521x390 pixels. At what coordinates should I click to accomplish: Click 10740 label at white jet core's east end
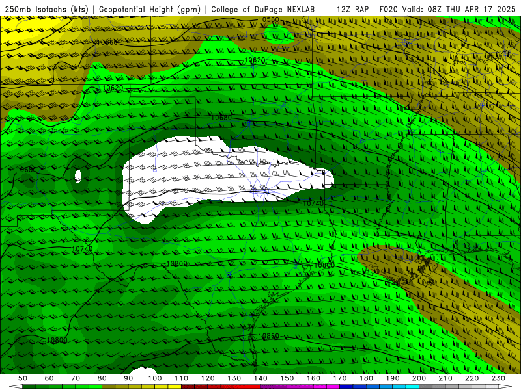[x=313, y=203]
